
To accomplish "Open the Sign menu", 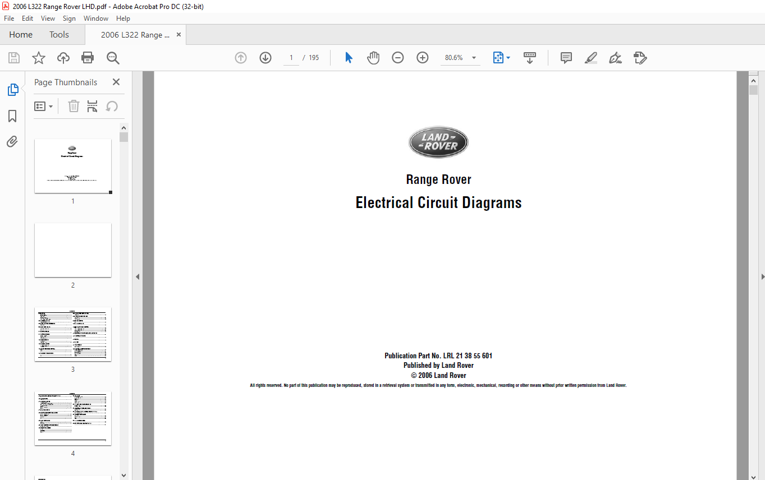I will (69, 19).
